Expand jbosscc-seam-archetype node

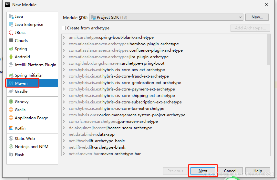[x=64, y=128]
